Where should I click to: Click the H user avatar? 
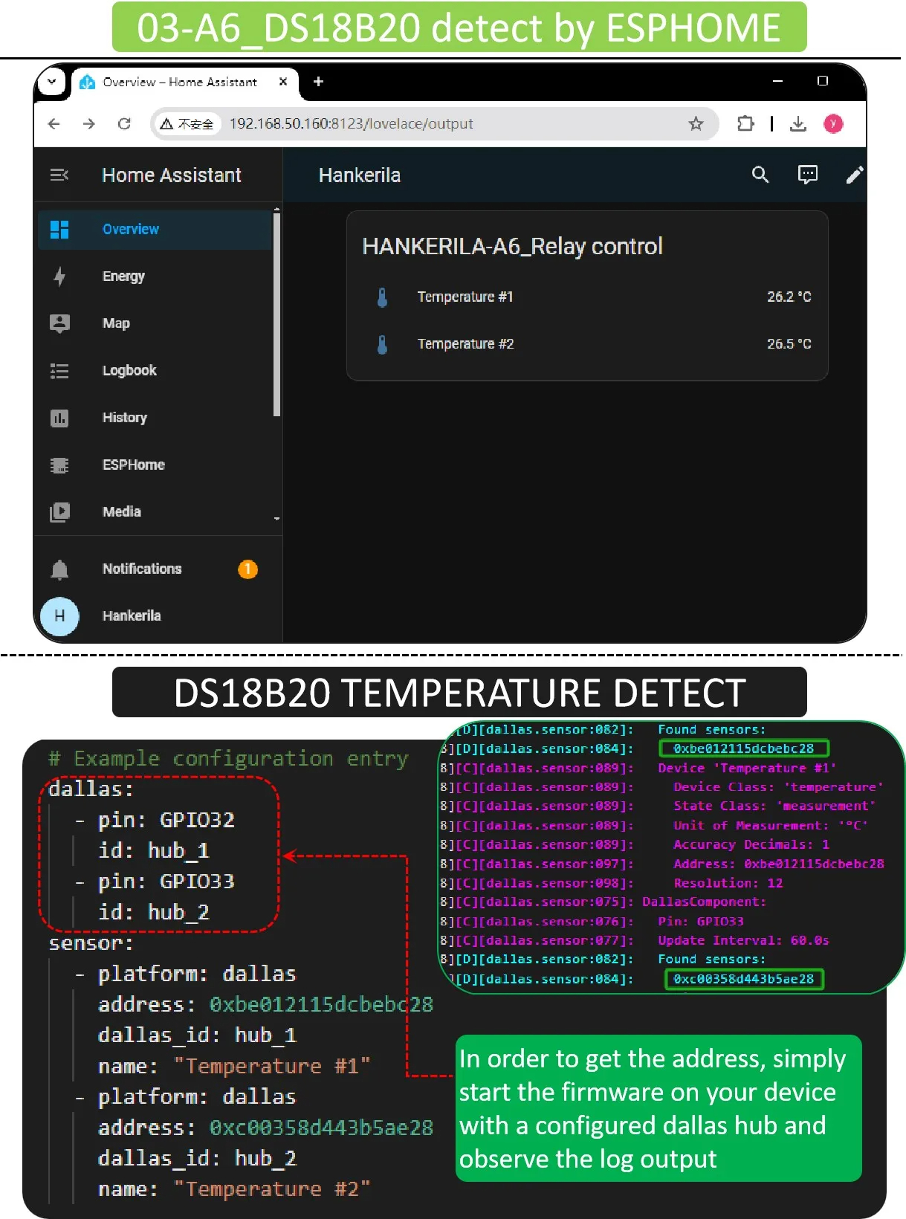pyautogui.click(x=59, y=616)
